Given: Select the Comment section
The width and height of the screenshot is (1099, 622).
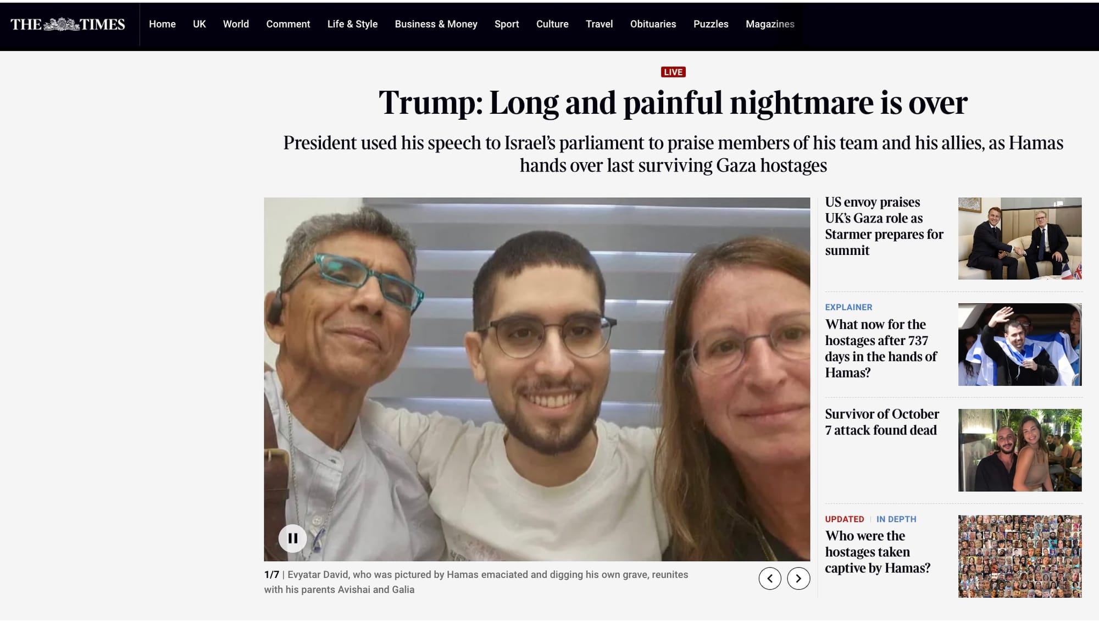Looking at the screenshot, I should 288,24.
